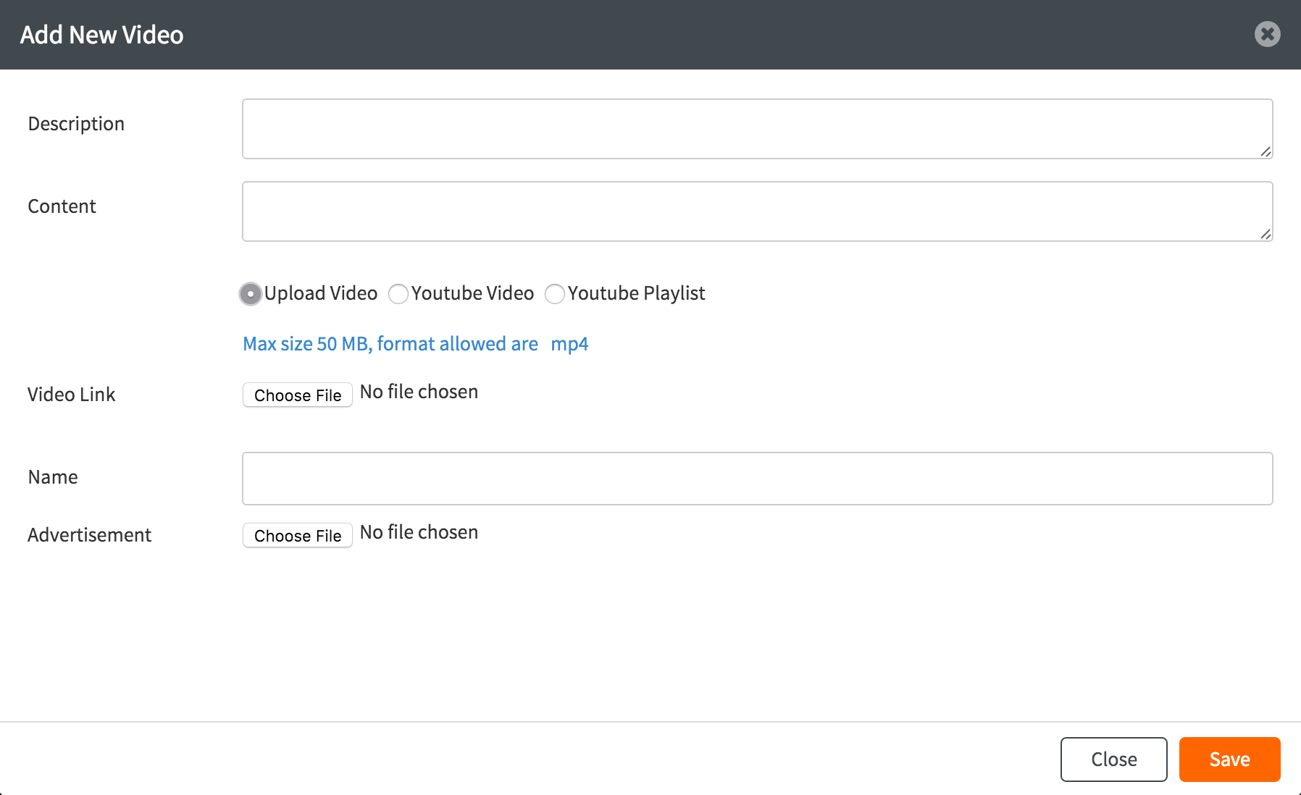Click the 'Content' field label

(62, 206)
